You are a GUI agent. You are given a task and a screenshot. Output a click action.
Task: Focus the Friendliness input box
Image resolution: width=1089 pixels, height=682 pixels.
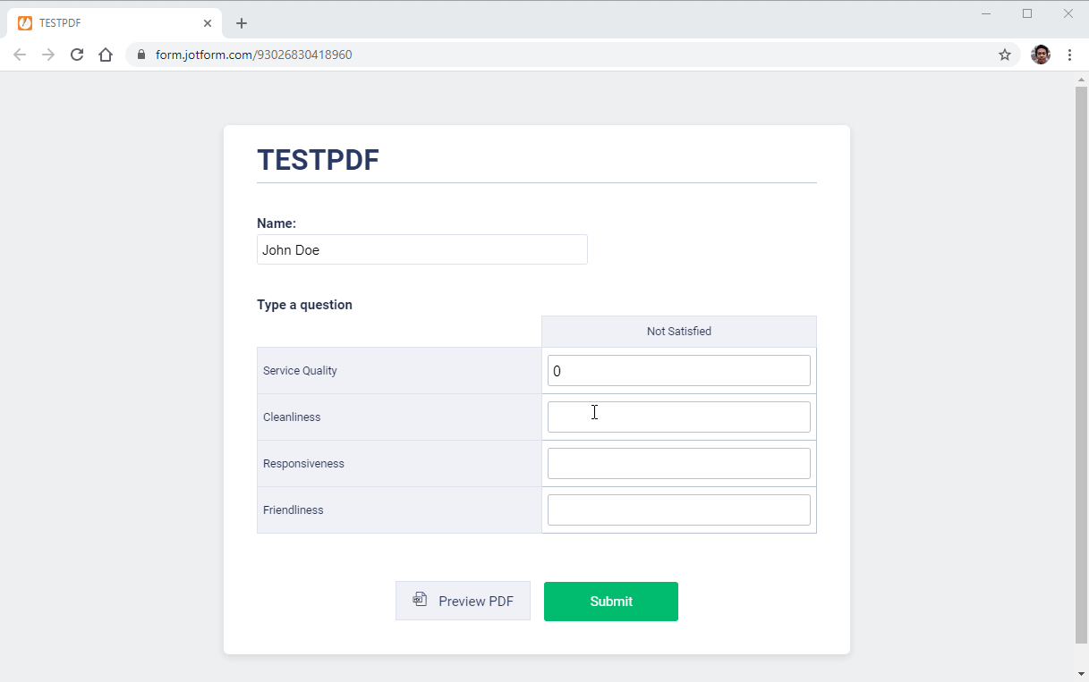point(678,509)
